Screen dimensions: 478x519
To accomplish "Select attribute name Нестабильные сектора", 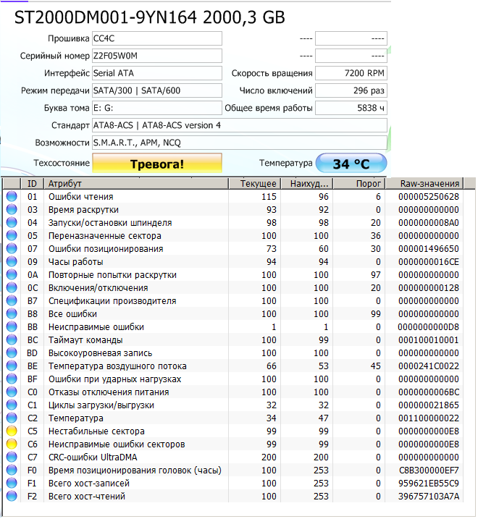I will 96,431.
